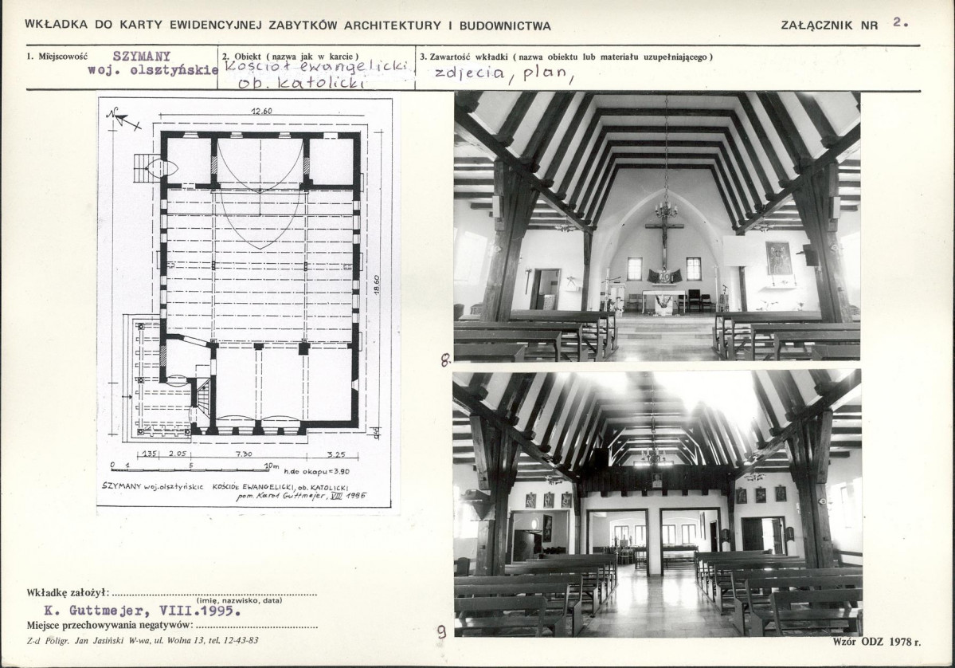This screenshot has width=955, height=668.
Task: Click the handwritten photo number 8
Action: 446,360
